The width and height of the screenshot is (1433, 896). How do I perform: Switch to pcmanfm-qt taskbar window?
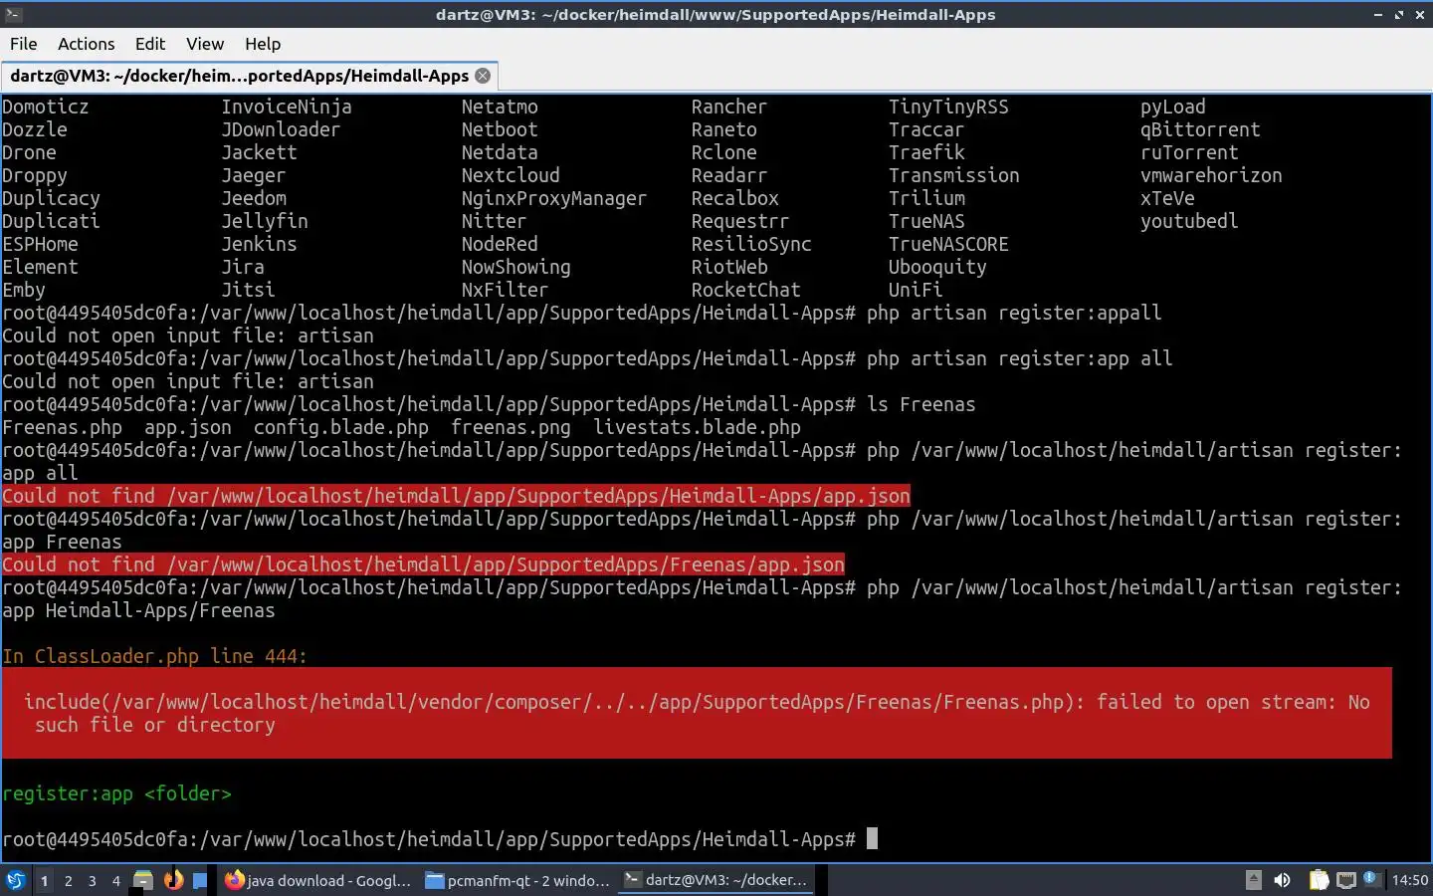click(x=517, y=880)
